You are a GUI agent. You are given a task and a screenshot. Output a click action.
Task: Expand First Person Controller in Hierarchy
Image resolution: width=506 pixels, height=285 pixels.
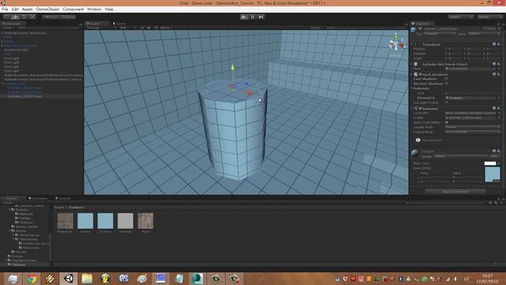point(2,46)
